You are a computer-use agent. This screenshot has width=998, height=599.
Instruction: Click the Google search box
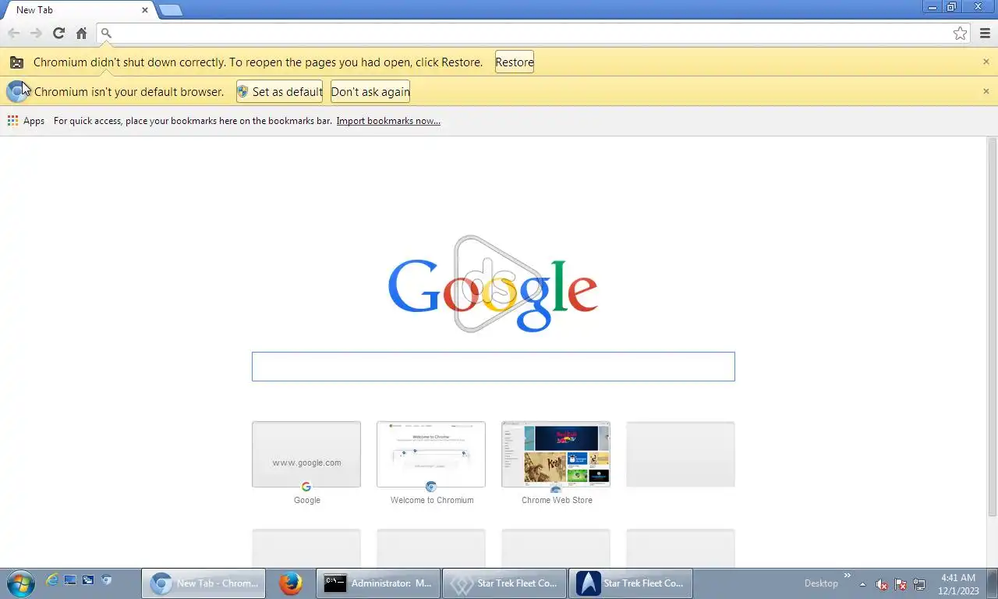click(494, 367)
